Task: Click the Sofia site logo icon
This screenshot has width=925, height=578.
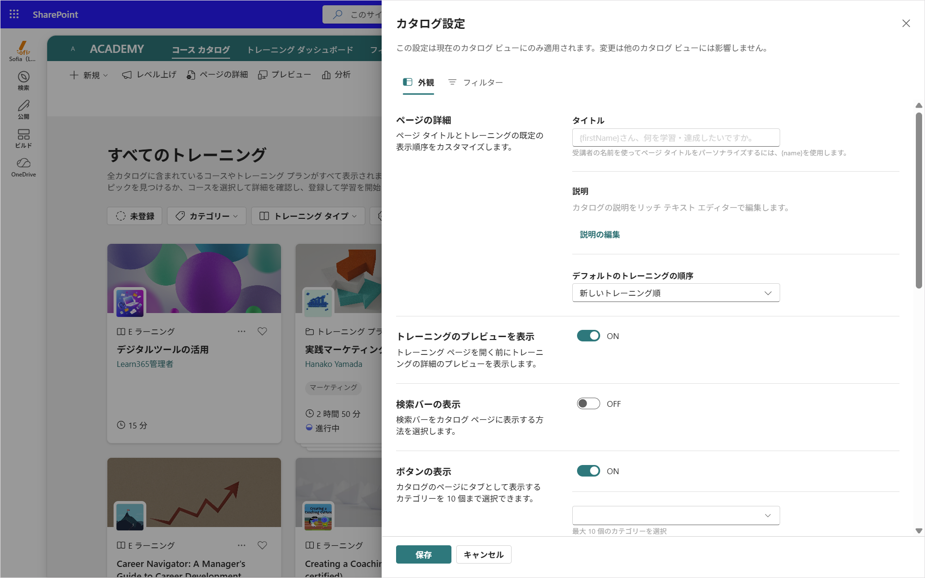Action: (23, 48)
